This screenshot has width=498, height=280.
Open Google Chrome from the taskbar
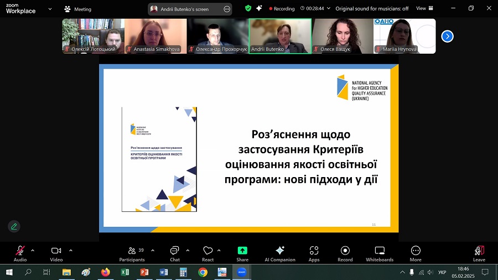(203, 272)
